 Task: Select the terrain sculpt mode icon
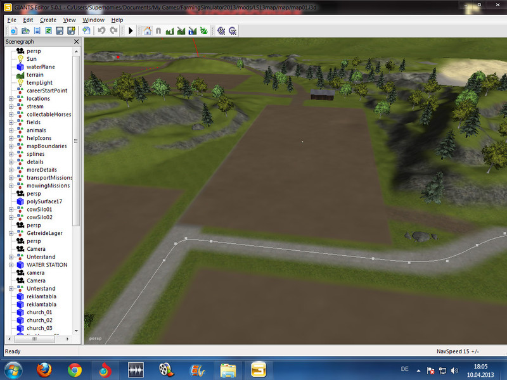coord(169,30)
